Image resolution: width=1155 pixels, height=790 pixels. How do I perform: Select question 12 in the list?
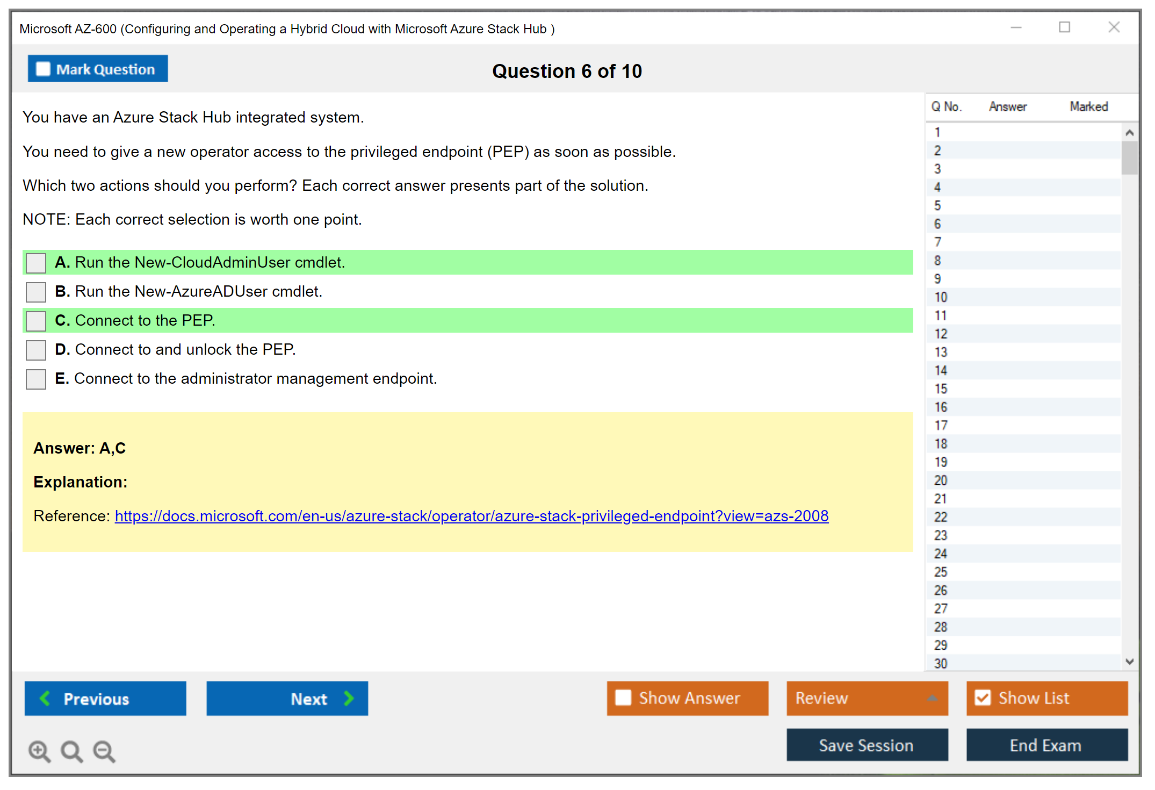941,334
